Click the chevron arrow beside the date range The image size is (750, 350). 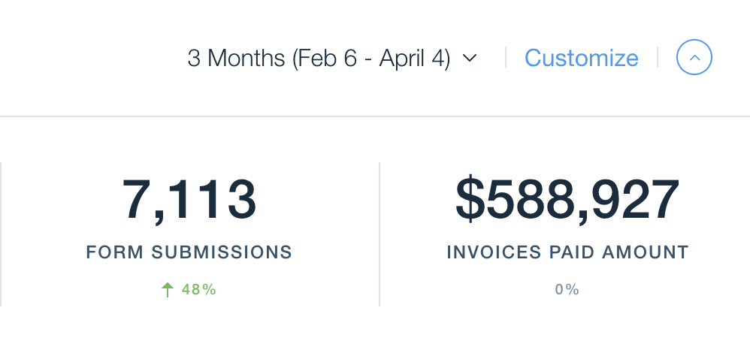coord(470,59)
